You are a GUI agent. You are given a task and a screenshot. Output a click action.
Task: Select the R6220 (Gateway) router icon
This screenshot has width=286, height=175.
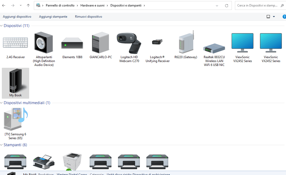186,42
